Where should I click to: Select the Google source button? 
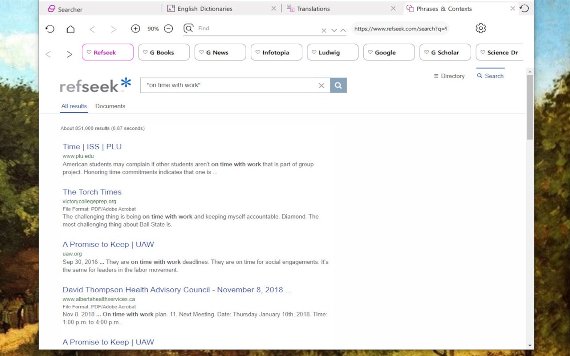pos(389,52)
